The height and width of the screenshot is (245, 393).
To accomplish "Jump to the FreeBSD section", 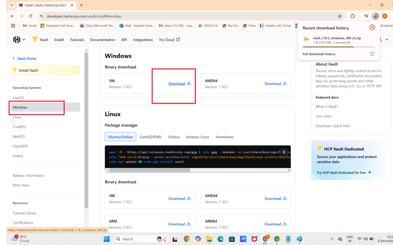I will (x=19, y=127).
